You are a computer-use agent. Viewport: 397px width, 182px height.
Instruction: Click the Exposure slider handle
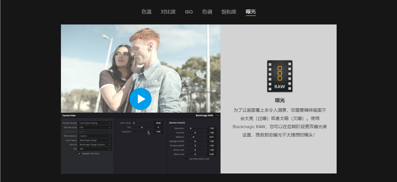[148, 132]
